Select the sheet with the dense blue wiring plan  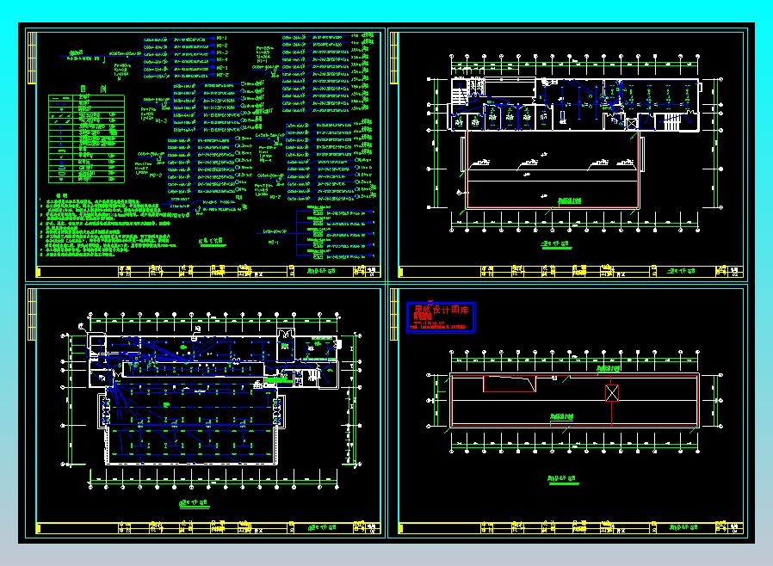tap(205, 411)
